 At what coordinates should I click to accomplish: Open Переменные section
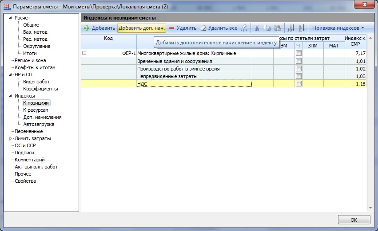(29, 131)
